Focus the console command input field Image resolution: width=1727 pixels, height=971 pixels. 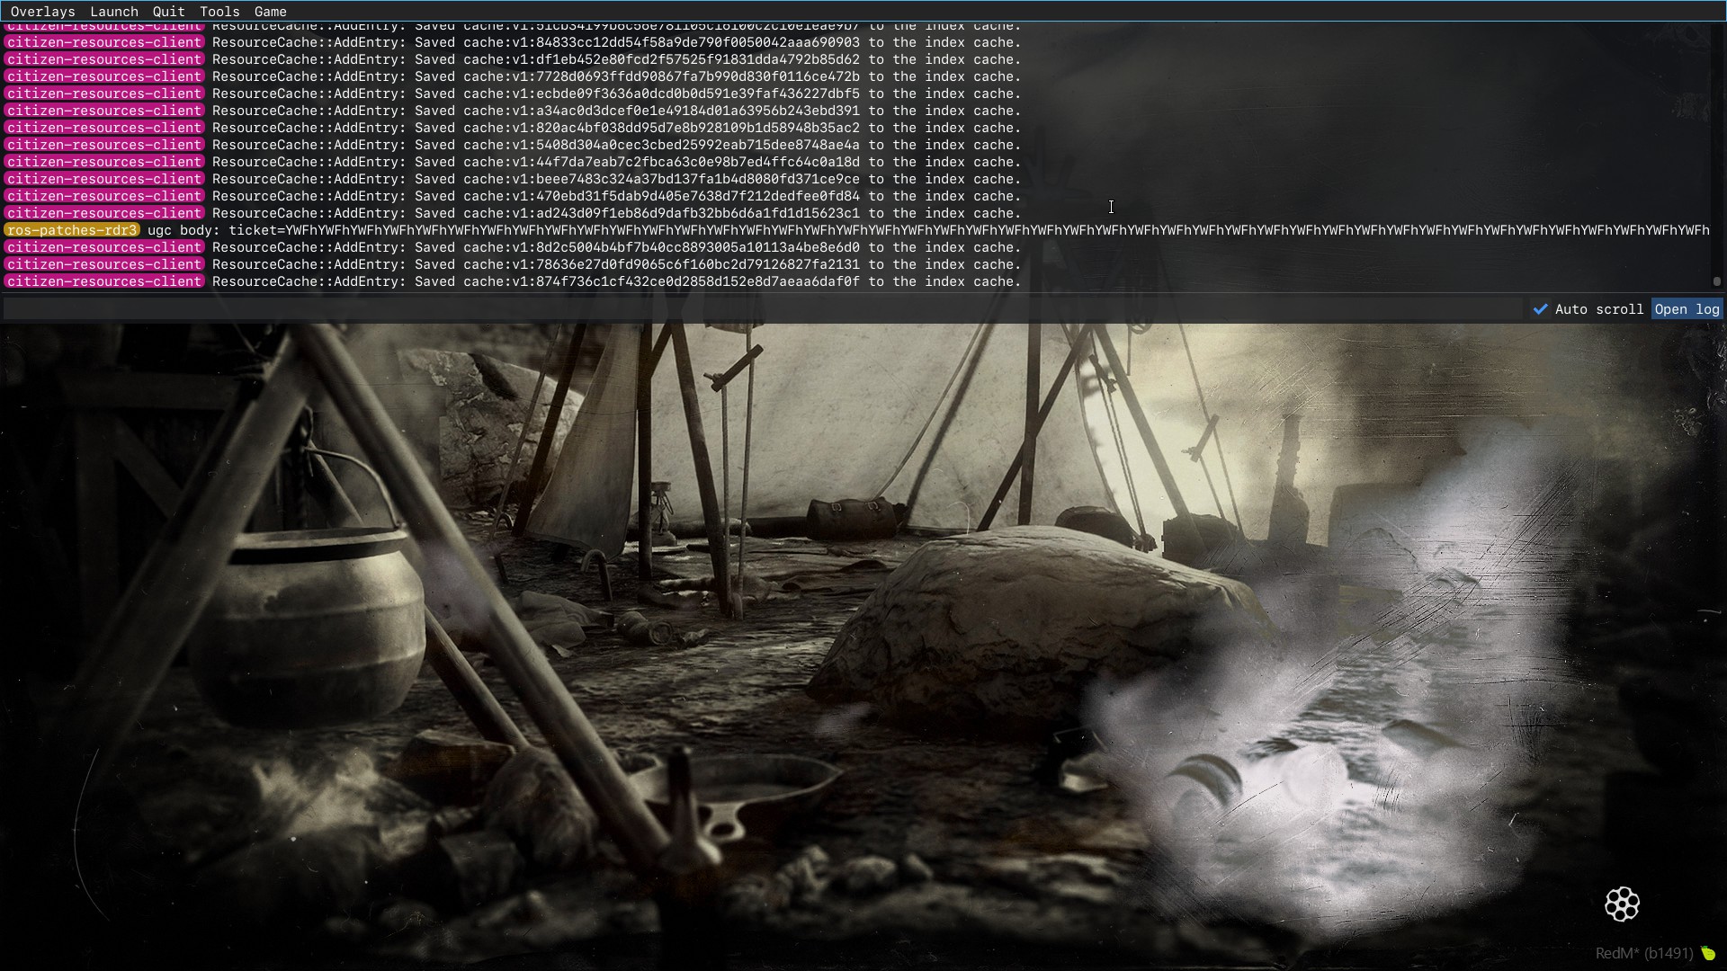[x=763, y=309]
